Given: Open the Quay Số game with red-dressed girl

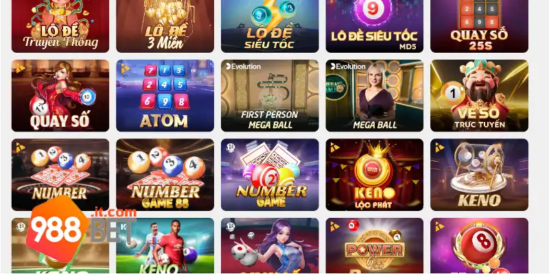Looking at the screenshot, I should pyautogui.click(x=60, y=96).
